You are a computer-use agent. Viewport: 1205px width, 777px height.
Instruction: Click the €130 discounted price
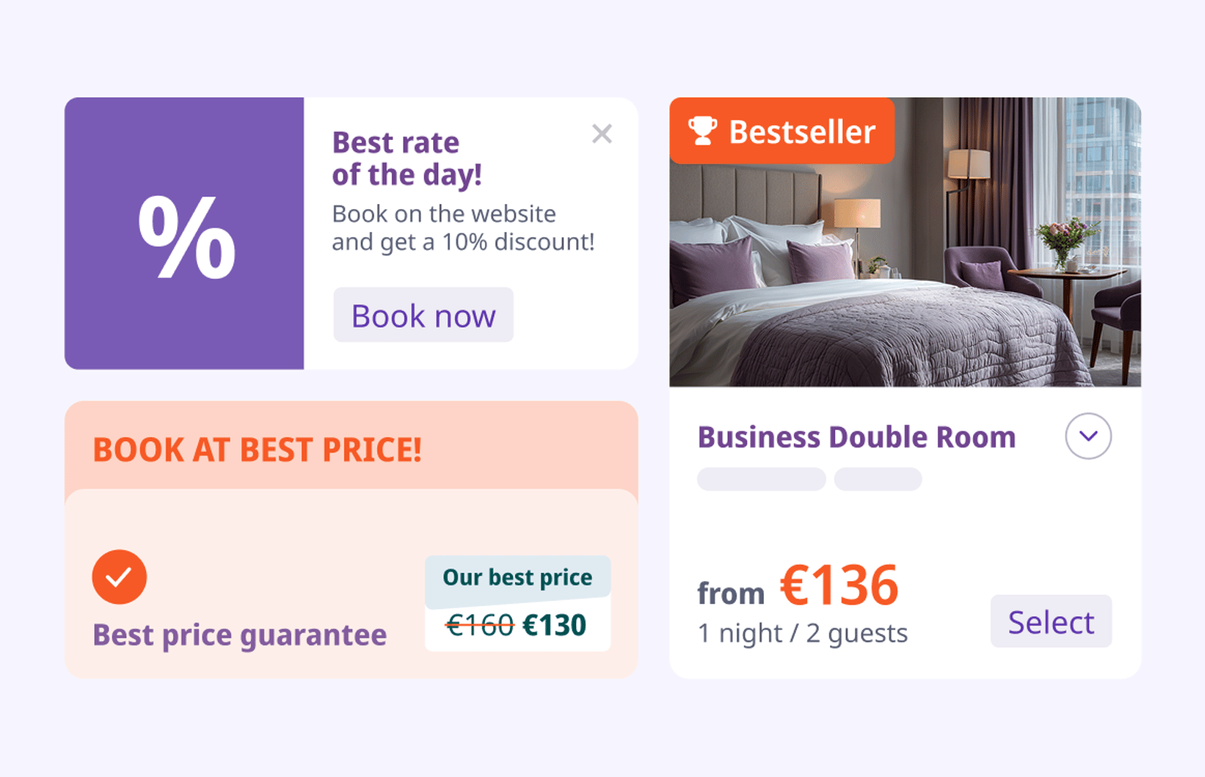click(554, 625)
